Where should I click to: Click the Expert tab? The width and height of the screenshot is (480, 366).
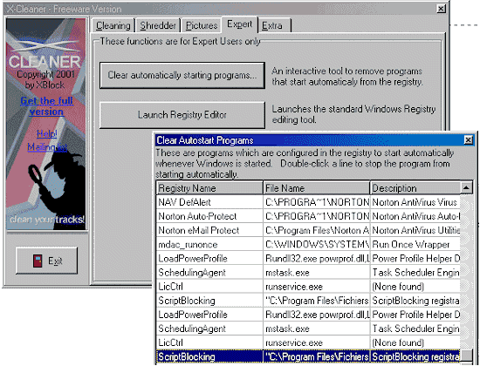(240, 24)
